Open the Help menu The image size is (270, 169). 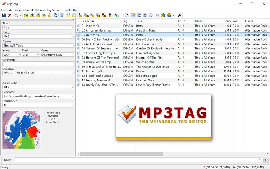pyautogui.click(x=76, y=10)
